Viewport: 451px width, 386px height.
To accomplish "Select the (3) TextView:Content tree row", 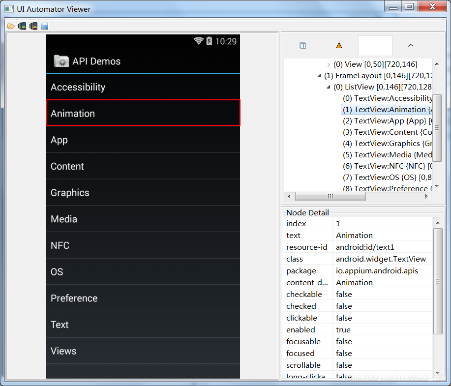I will [x=387, y=132].
